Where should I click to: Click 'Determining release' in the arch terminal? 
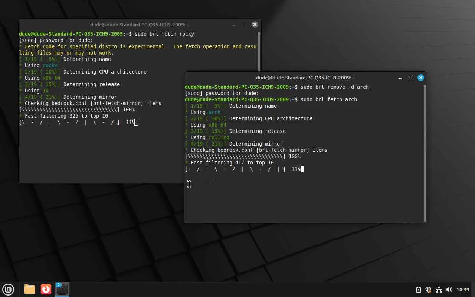(x=258, y=131)
